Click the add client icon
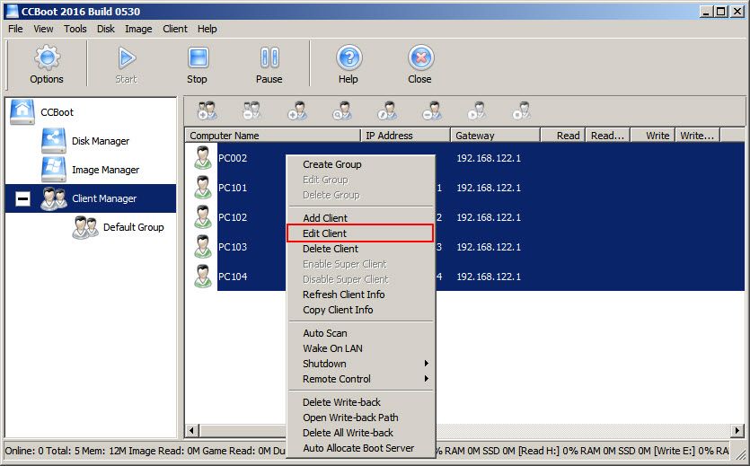This screenshot has width=750, height=466. click(x=296, y=110)
